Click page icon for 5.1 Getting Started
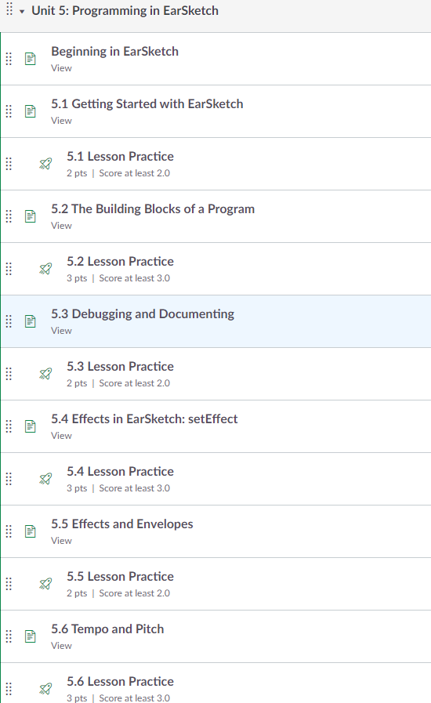 click(30, 111)
